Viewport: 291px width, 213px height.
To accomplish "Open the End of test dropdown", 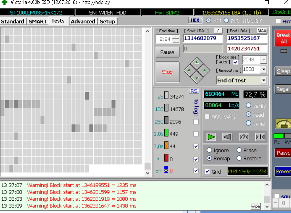I will point(264,80).
